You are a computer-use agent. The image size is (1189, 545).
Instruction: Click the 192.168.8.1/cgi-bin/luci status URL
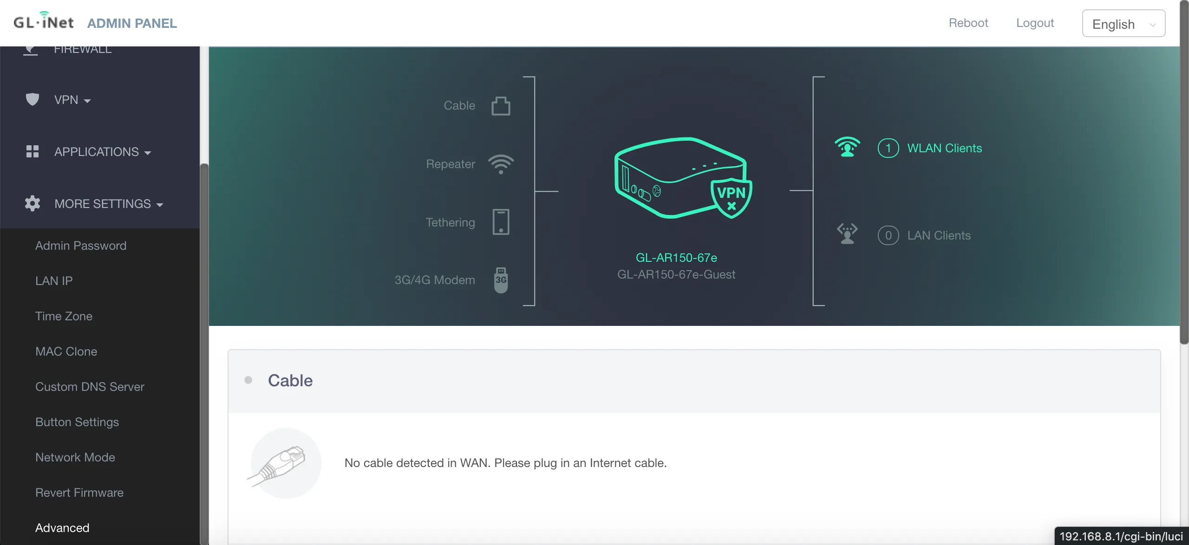1121,536
